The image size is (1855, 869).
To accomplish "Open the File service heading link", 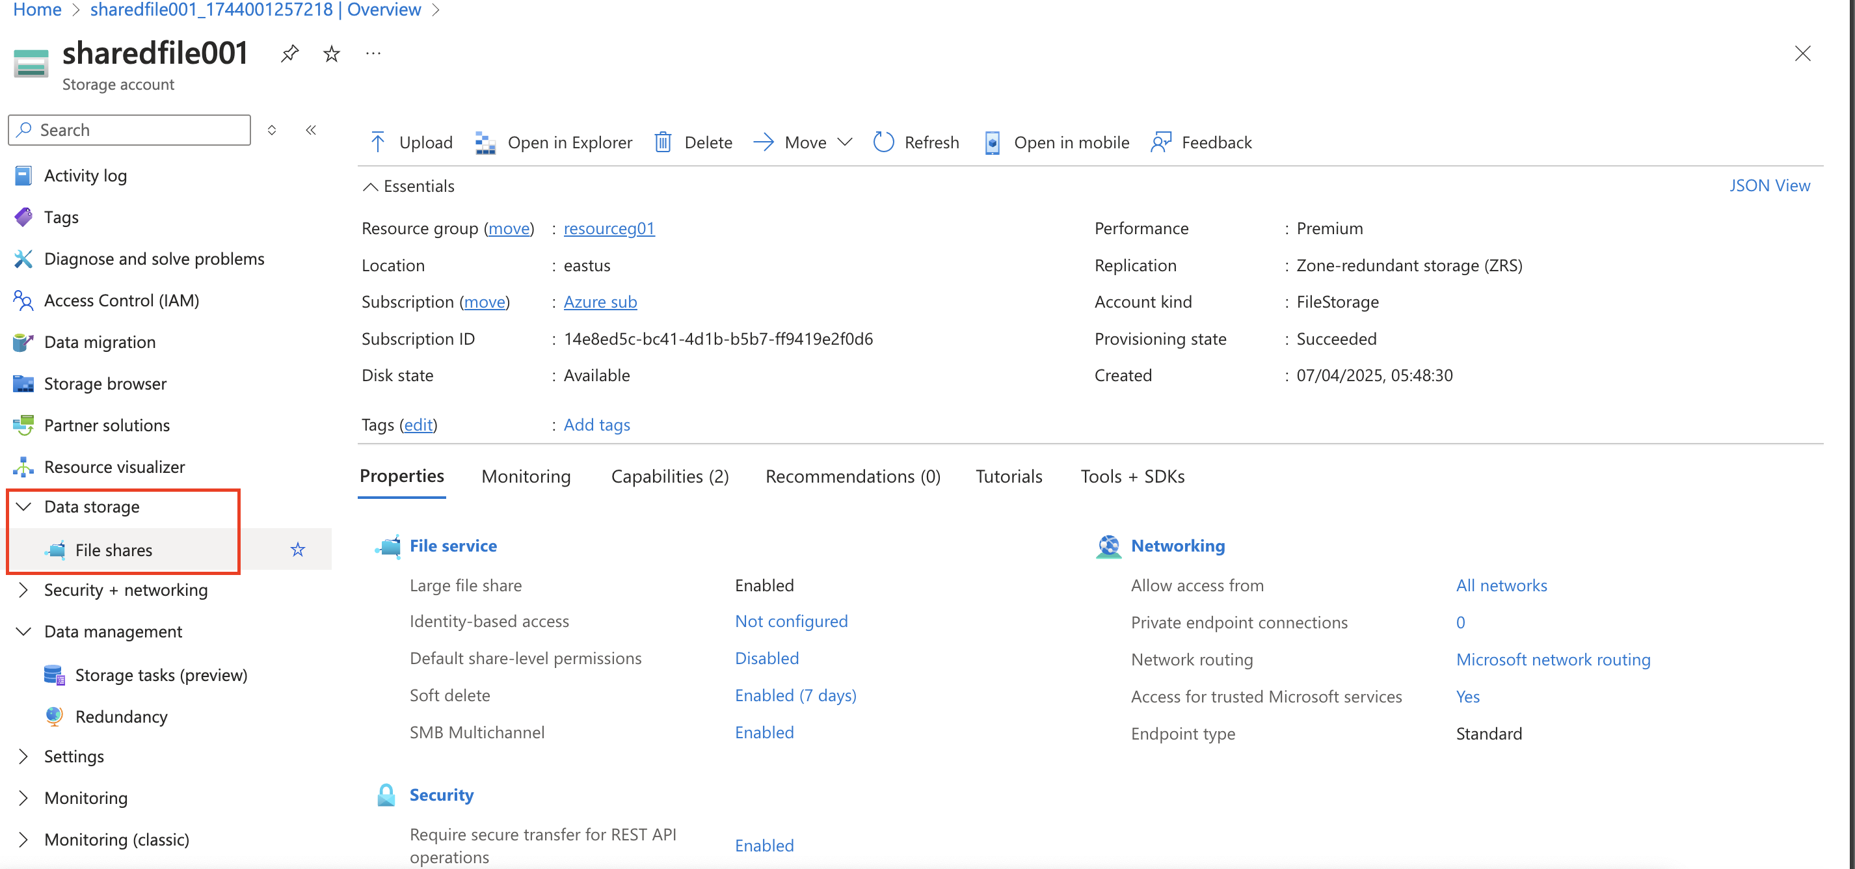I will pos(453,546).
